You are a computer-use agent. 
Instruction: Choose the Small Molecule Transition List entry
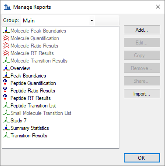[x=41, y=113]
